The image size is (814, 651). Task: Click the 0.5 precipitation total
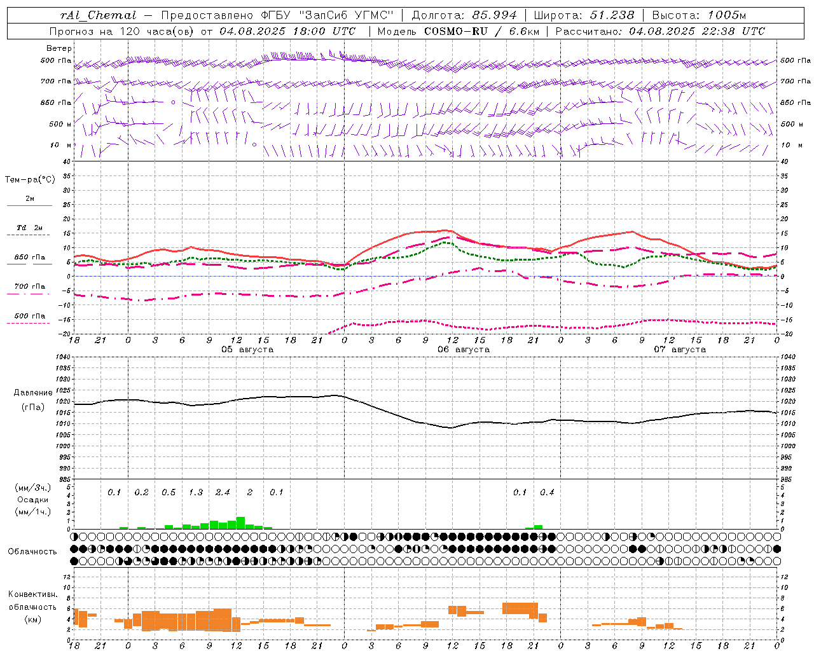(169, 493)
